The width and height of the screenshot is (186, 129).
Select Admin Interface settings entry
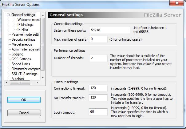coord(26,49)
